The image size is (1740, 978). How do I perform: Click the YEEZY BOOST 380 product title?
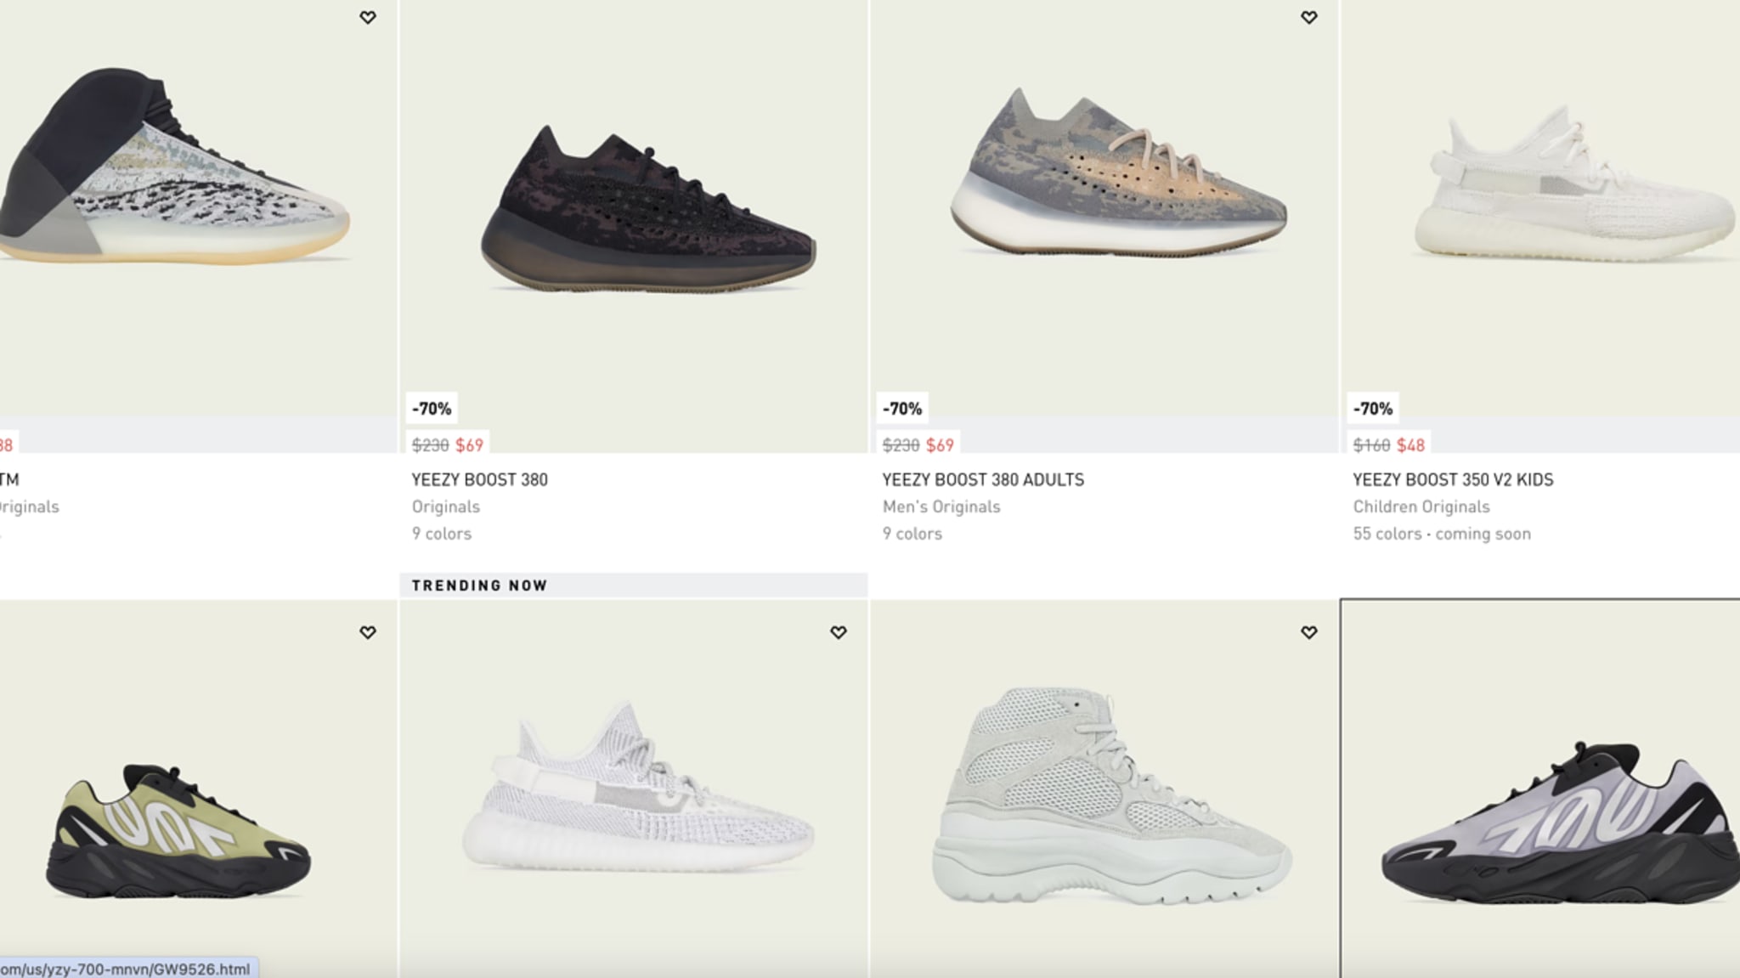480,479
